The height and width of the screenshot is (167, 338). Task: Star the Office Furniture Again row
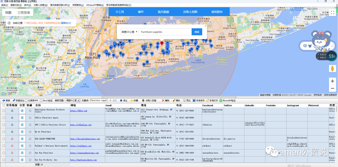coord(30,118)
